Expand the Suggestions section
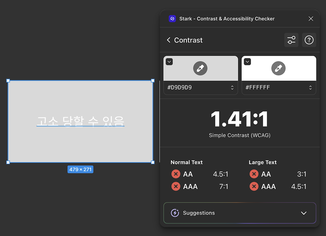326x236 pixels. click(x=240, y=213)
